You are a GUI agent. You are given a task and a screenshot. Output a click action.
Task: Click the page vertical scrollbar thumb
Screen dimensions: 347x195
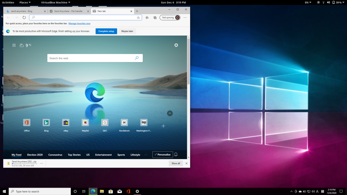tap(189, 61)
